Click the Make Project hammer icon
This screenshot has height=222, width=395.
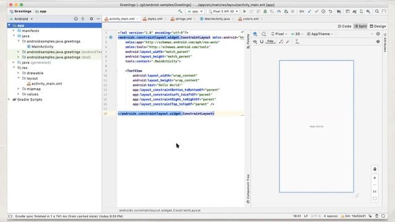coord(180,11)
